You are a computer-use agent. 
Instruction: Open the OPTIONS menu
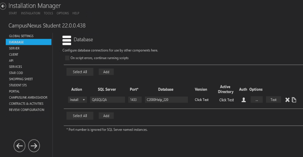tap(63, 13)
